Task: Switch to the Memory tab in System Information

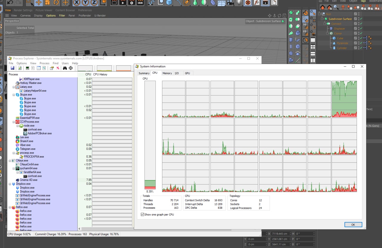Action: point(167,73)
